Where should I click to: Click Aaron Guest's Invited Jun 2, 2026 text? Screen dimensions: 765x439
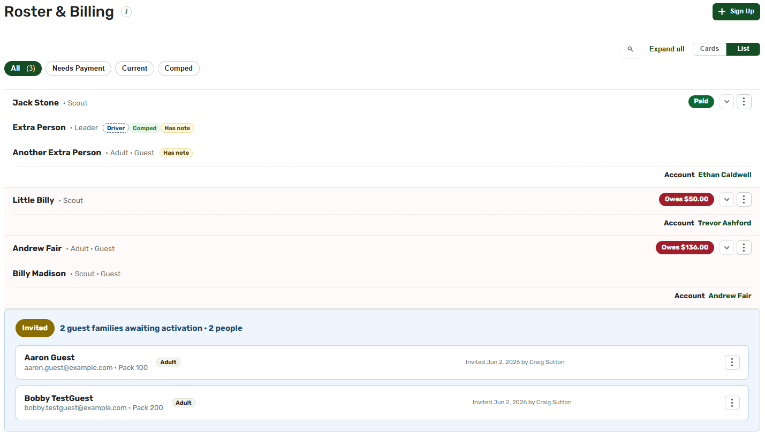(515, 362)
